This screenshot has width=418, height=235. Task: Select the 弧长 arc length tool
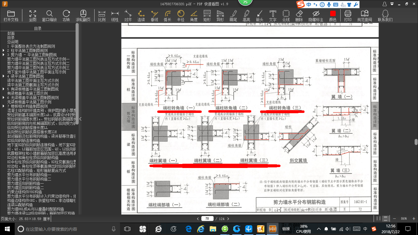click(x=168, y=16)
